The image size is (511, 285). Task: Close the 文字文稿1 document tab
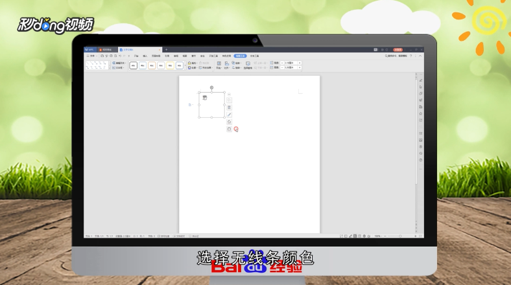point(160,50)
